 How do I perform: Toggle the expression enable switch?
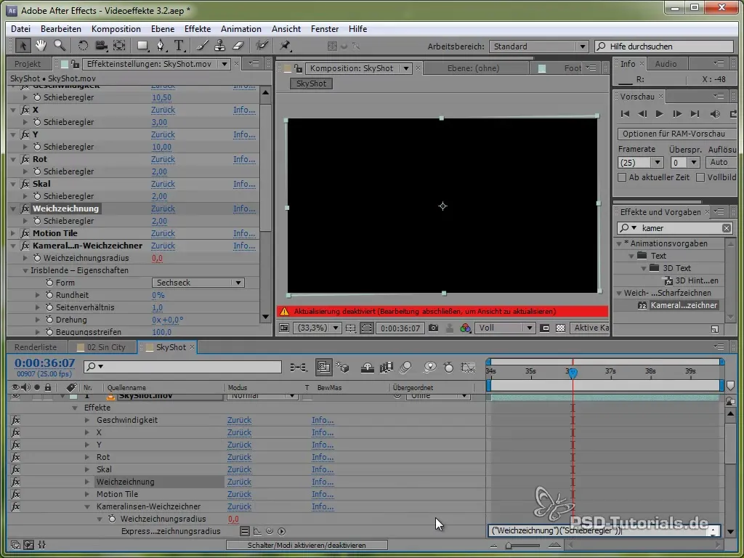click(244, 531)
